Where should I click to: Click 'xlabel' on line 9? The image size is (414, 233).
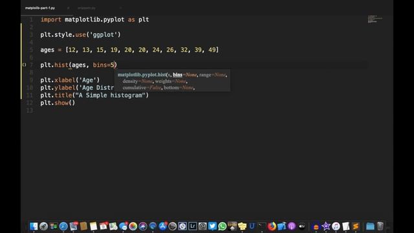coord(65,80)
